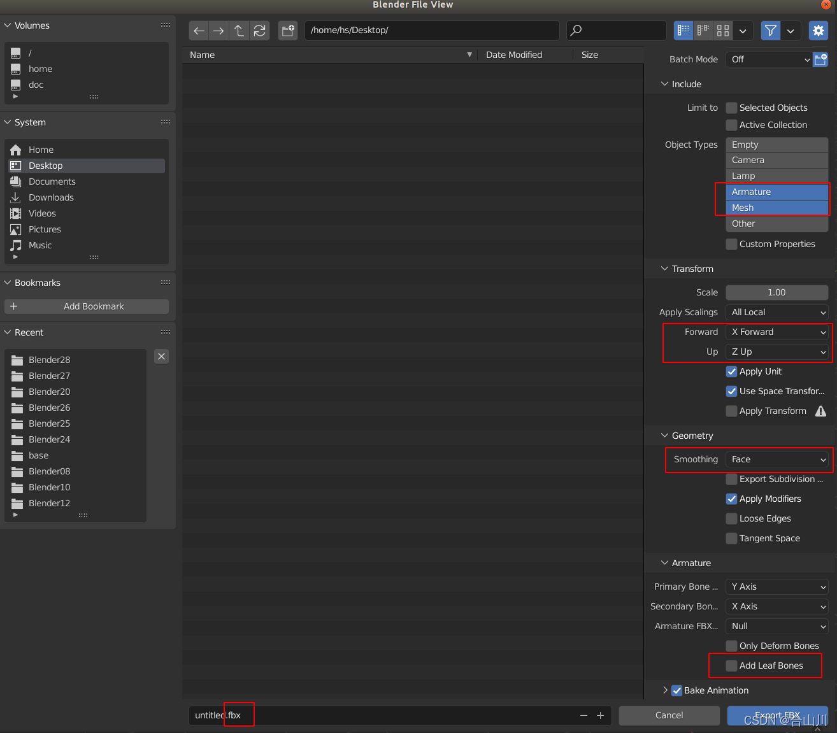Toggle Use Space Transform checkbox
Viewport: 837px width, 733px height.
click(731, 392)
